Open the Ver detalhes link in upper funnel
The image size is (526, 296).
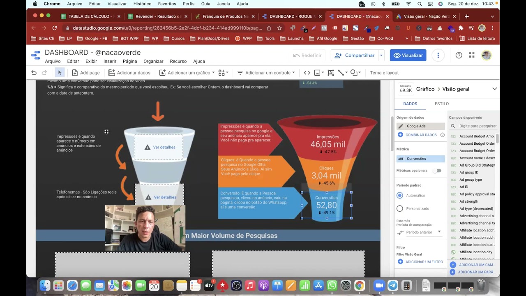pyautogui.click(x=164, y=147)
